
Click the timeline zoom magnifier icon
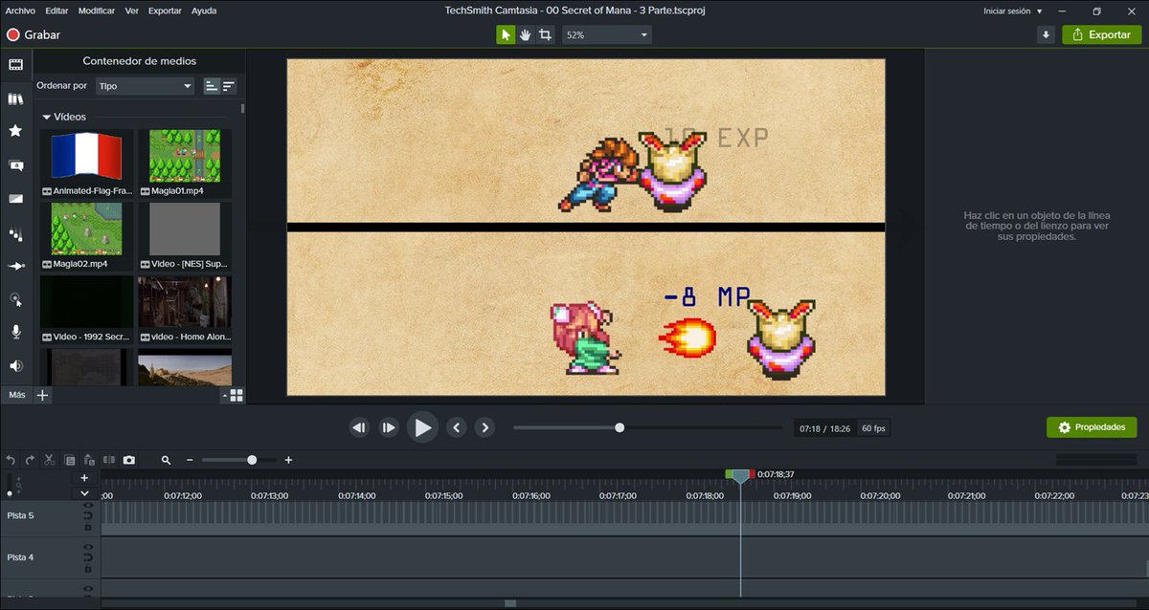pos(166,460)
